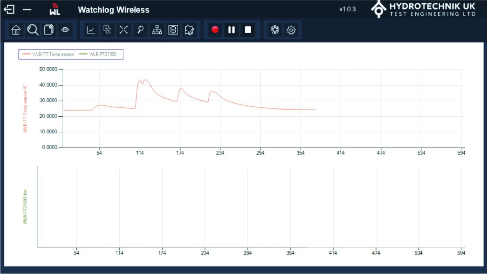Viewport: 487px width, 274px height.
Task: Toggle the eye view icon
Action: [65, 30]
